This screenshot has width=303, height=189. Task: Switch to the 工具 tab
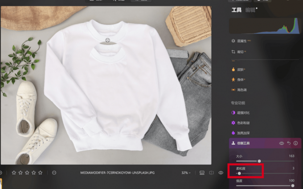pos(237,10)
